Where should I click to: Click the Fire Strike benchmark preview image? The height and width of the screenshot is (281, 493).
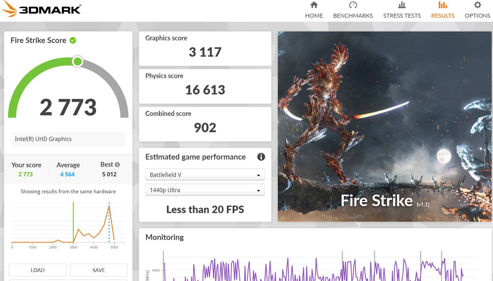[x=384, y=126]
